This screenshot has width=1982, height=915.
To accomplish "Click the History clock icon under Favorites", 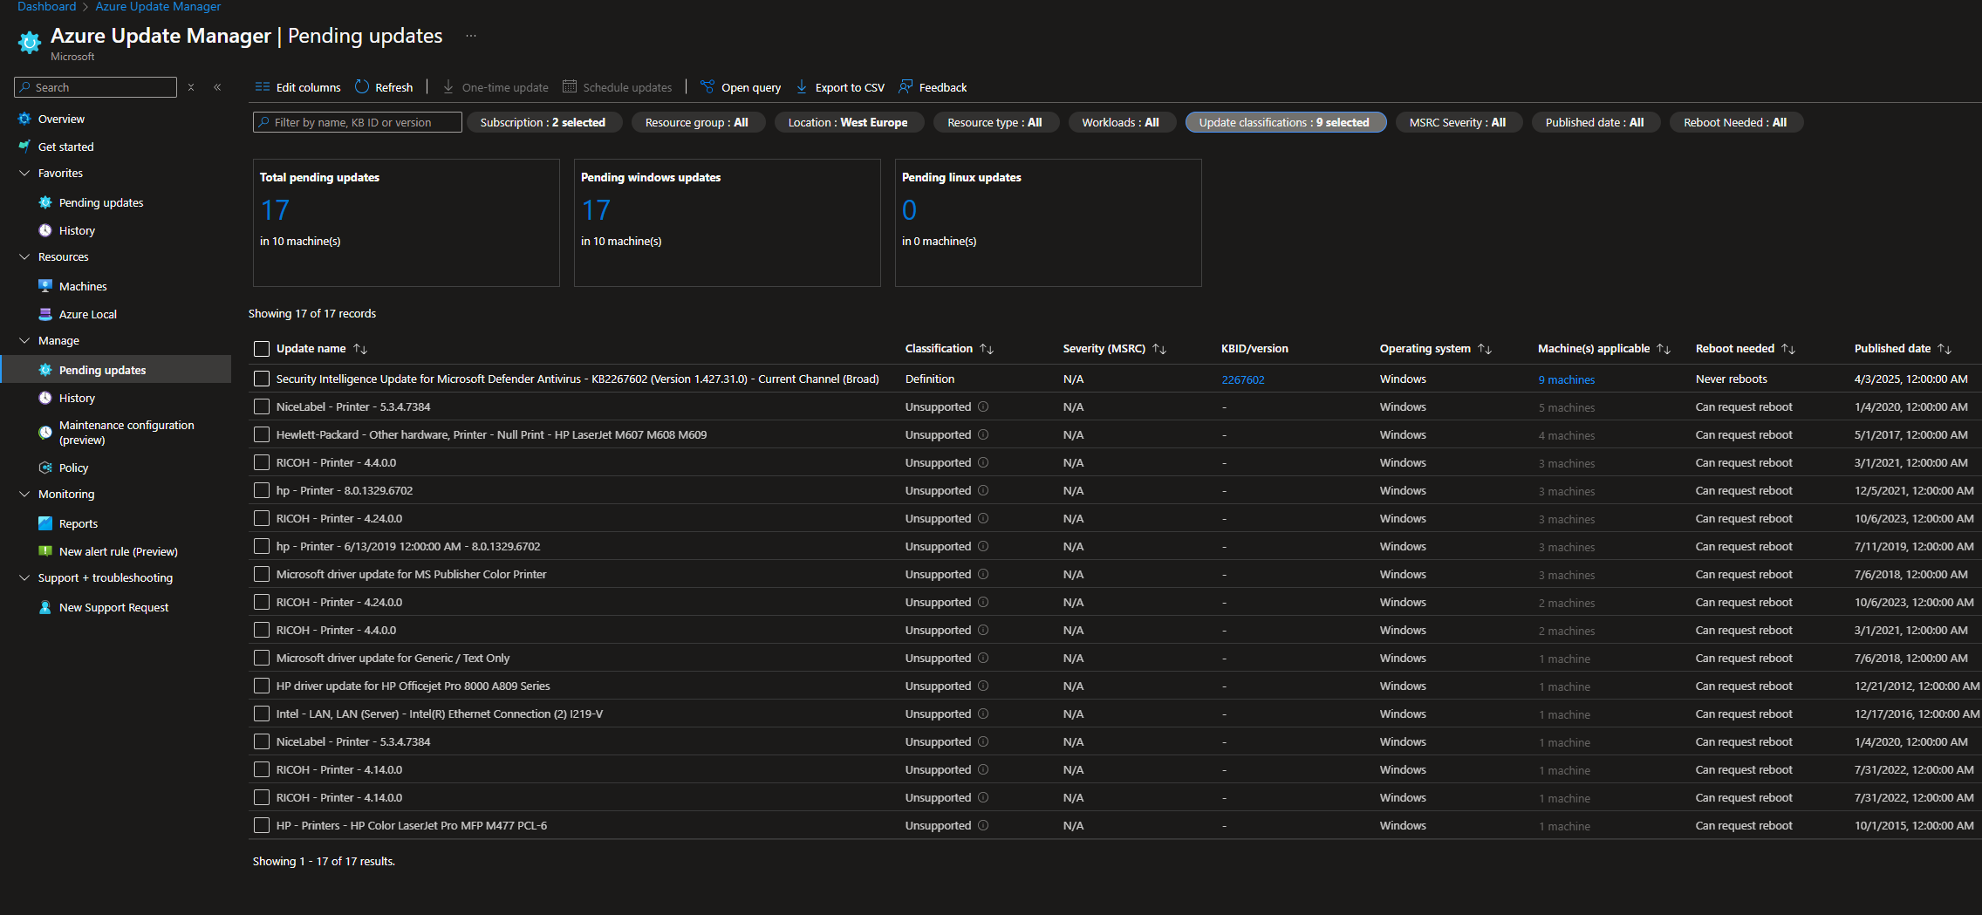I will (45, 230).
